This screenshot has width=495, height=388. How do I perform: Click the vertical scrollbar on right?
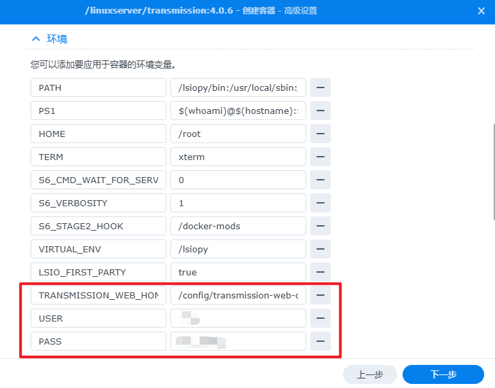coord(492,170)
